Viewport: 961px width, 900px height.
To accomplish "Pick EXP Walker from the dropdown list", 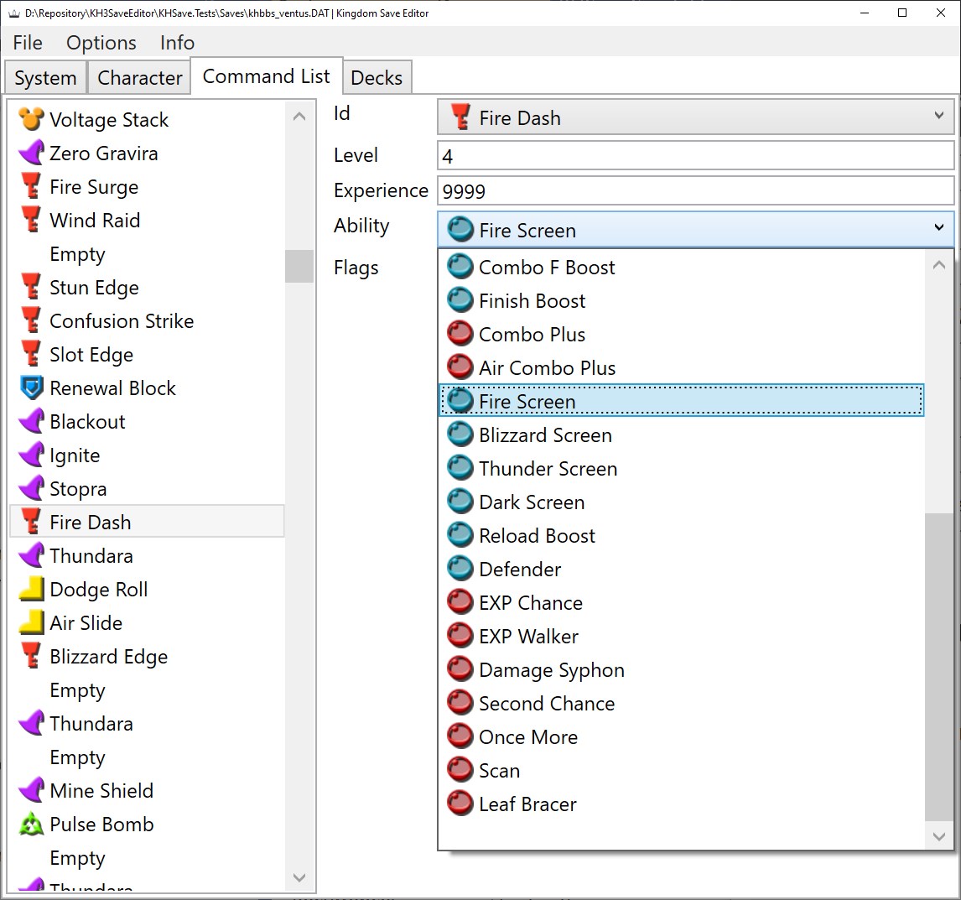I will click(x=681, y=637).
